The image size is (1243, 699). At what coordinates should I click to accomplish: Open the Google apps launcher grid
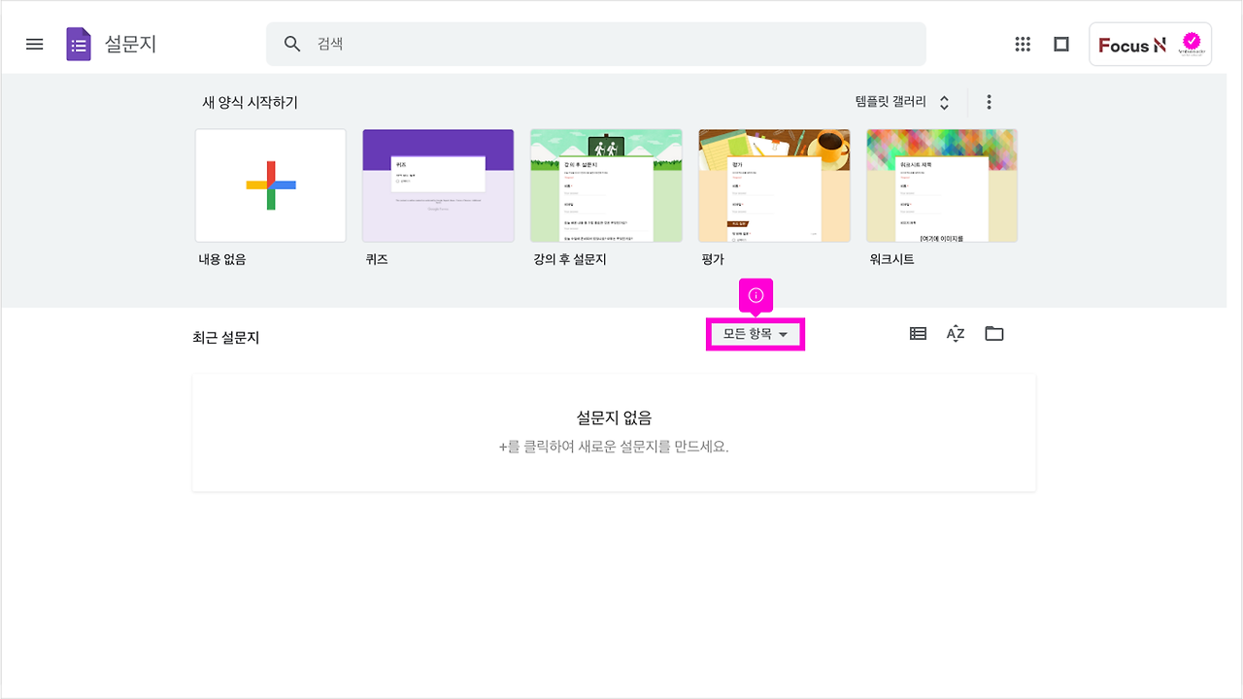click(x=1023, y=44)
